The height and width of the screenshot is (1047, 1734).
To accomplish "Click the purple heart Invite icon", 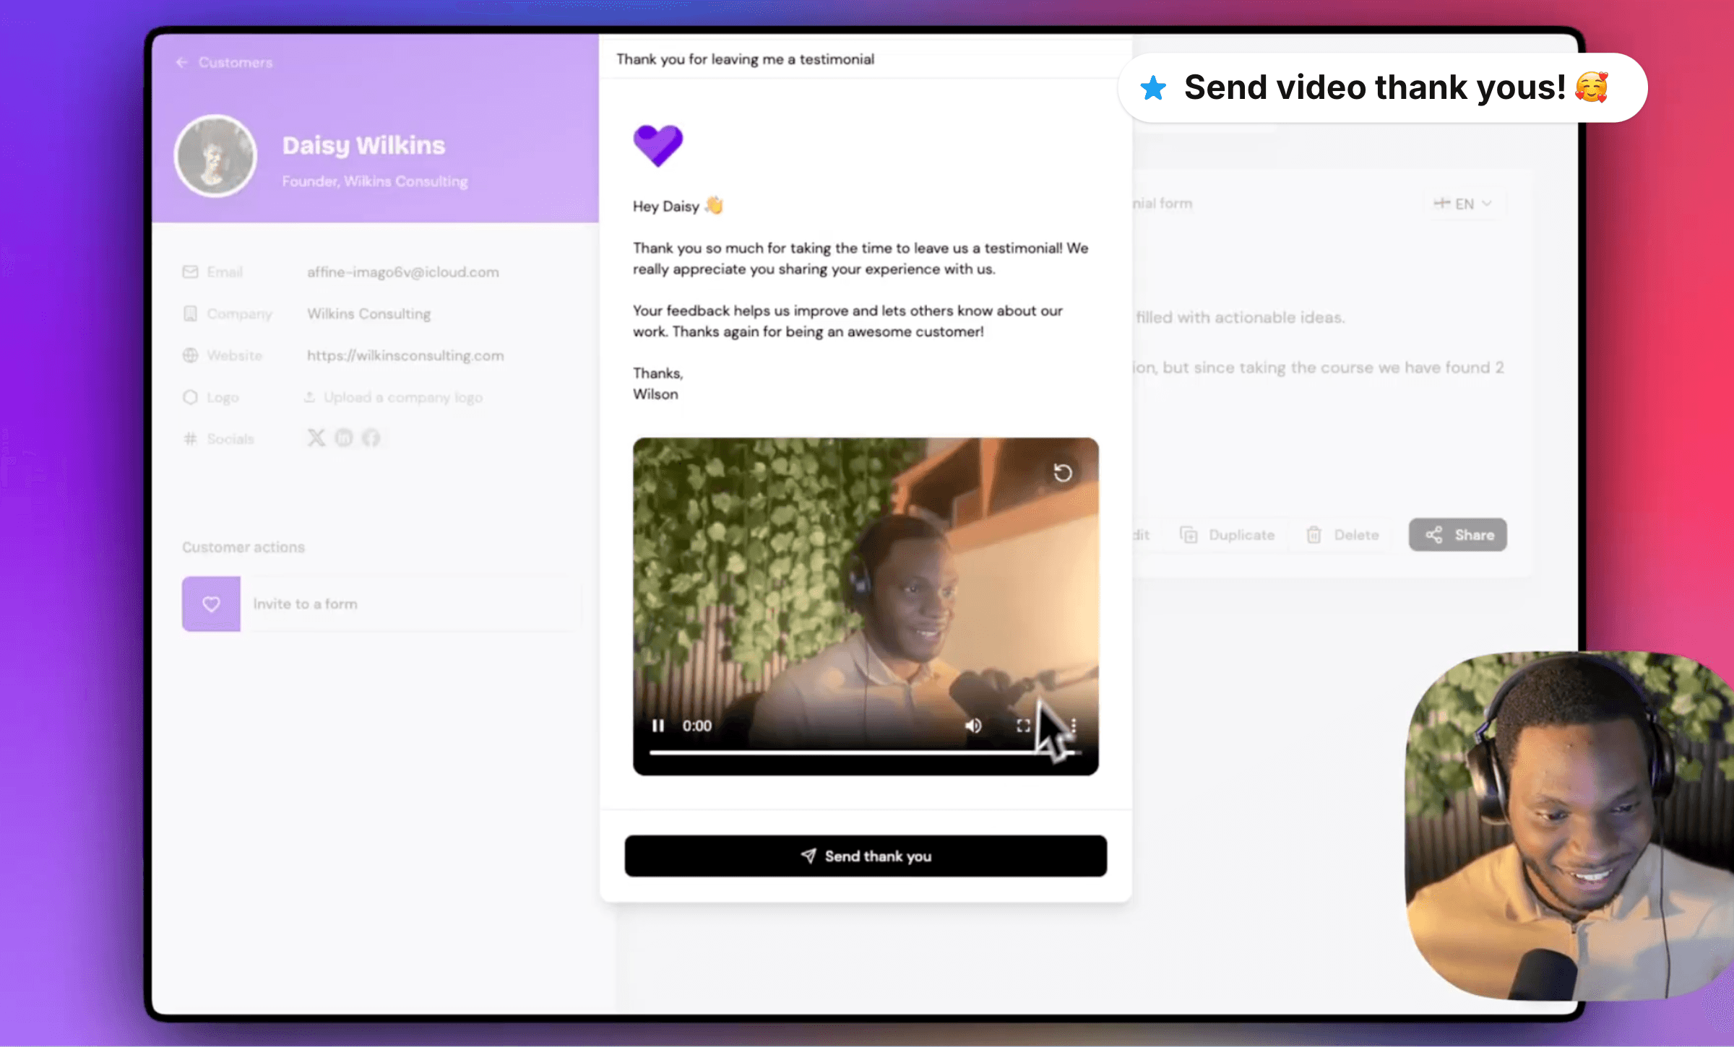I will click(x=211, y=604).
